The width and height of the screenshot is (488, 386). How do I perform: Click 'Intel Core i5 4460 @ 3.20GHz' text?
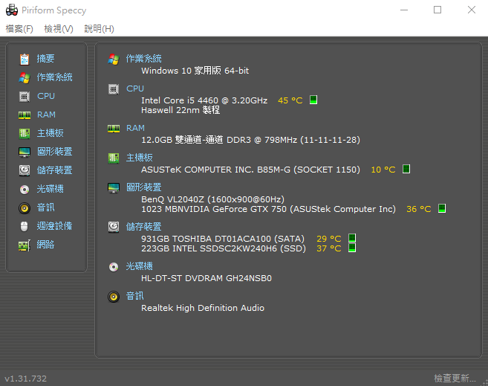click(x=204, y=100)
